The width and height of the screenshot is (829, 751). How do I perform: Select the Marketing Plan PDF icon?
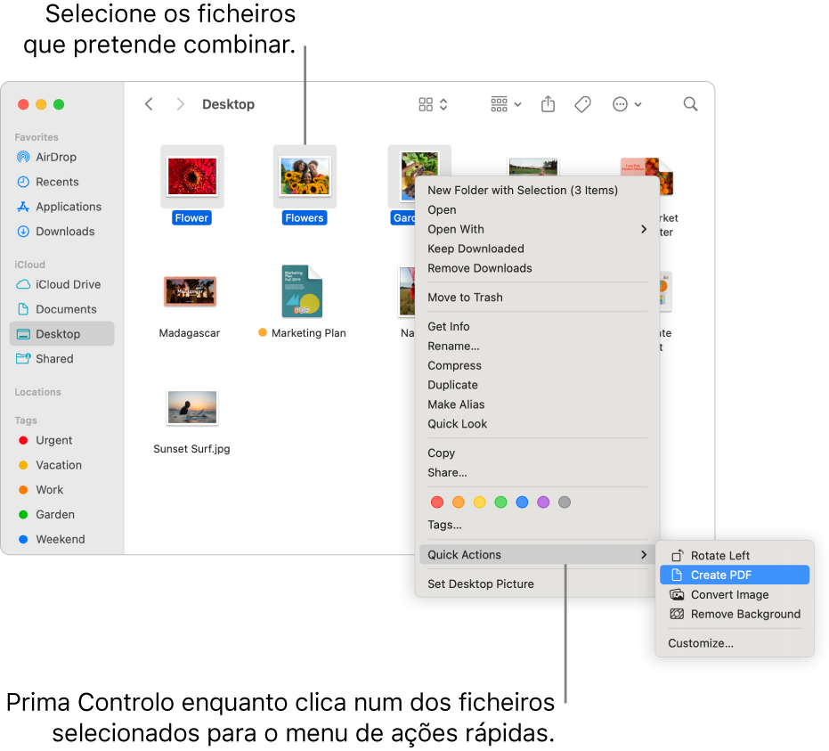pos(302,291)
